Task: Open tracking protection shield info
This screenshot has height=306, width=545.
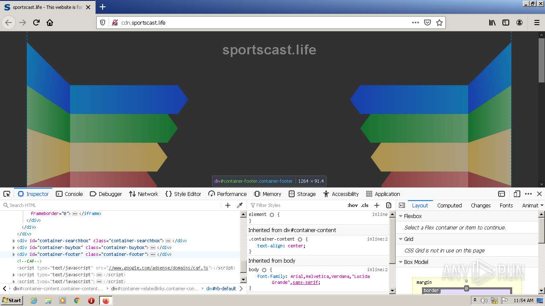Action: pos(103,23)
